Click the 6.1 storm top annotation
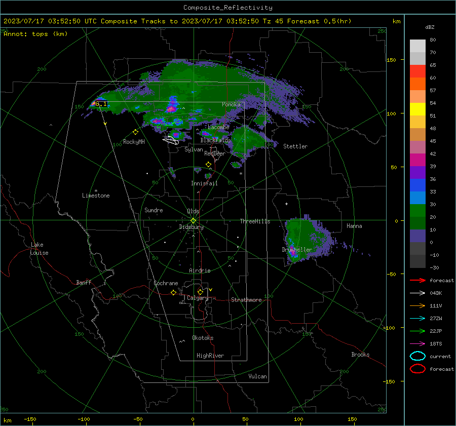 101,104
